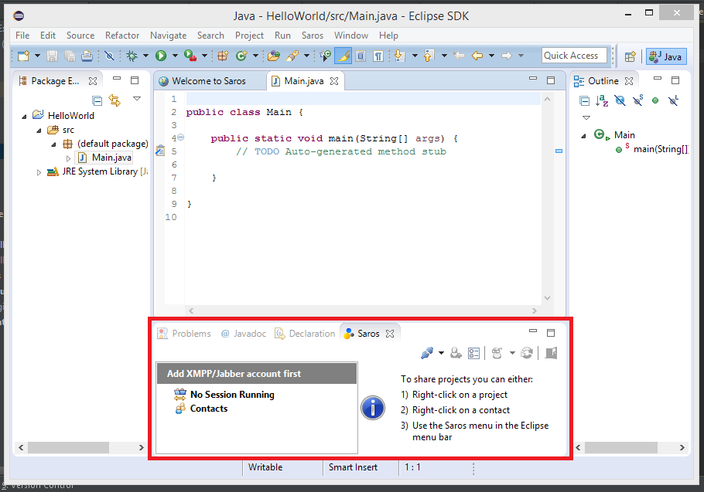
Task: Toggle Mark Occurrences highlighter icon
Action: 343,56
